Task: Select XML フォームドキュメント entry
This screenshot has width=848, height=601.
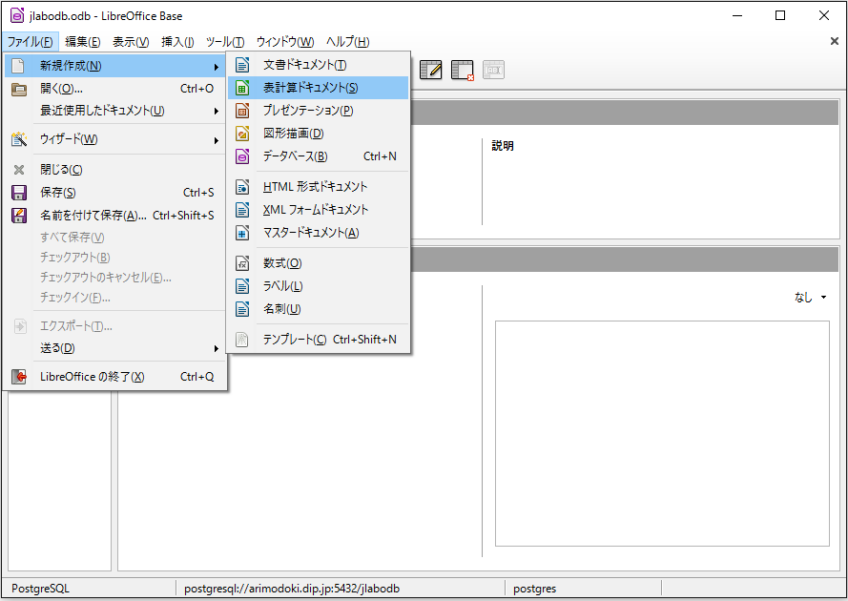Action: point(318,209)
